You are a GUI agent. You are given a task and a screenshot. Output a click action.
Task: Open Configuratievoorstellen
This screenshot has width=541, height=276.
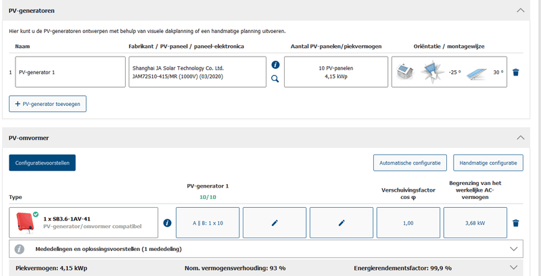42,163
